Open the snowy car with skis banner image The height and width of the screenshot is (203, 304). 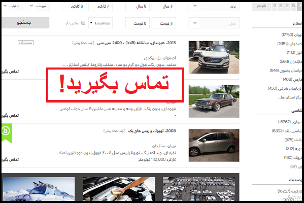click(39, 189)
